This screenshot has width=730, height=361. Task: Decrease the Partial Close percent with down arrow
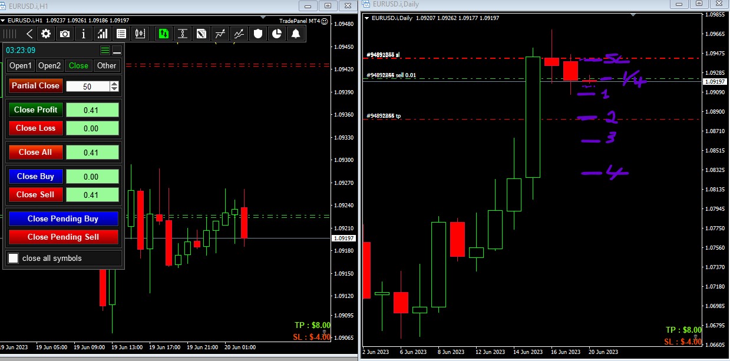[x=114, y=89]
